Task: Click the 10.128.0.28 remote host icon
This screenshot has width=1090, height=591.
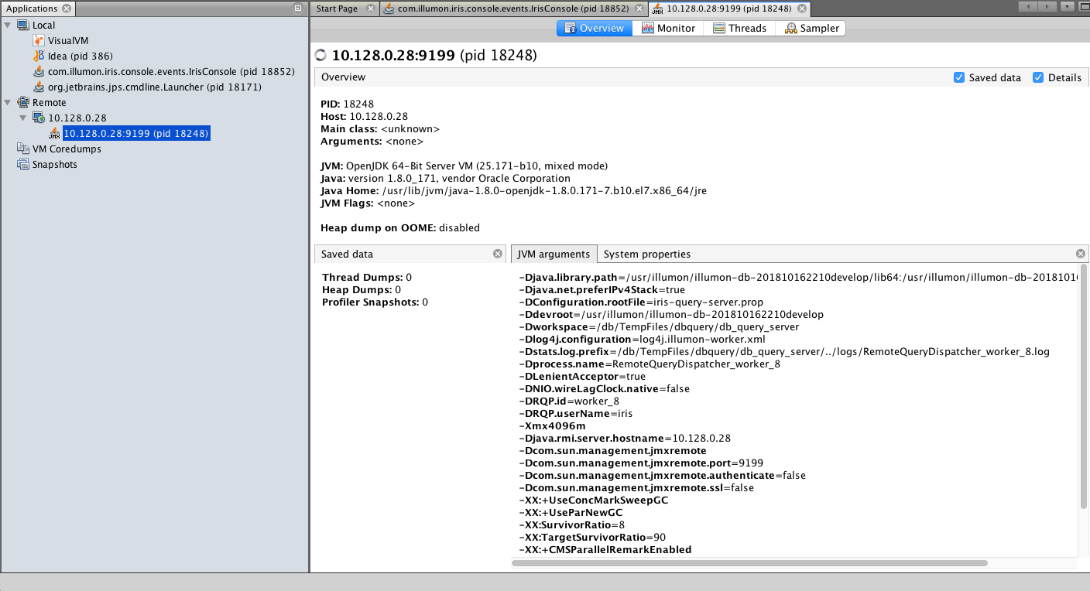Action: click(39, 118)
